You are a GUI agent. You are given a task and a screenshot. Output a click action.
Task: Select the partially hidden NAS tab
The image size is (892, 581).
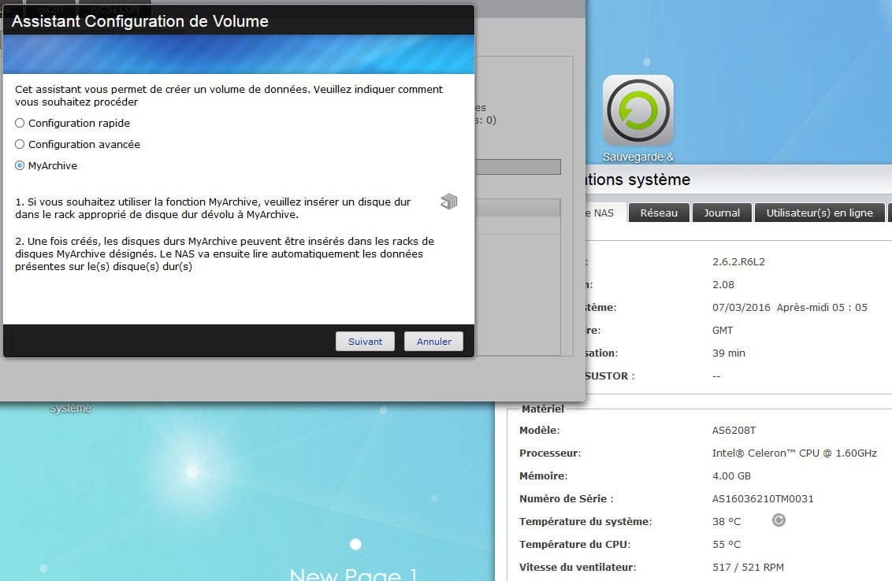coord(602,213)
